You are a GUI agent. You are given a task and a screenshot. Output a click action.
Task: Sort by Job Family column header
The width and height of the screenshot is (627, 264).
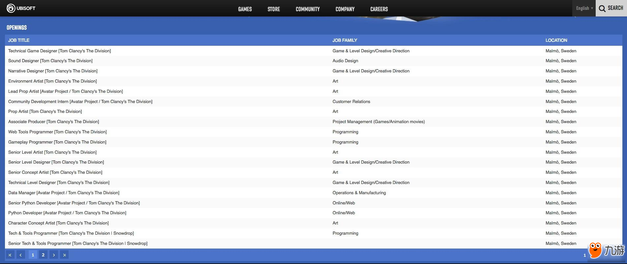tap(345, 40)
